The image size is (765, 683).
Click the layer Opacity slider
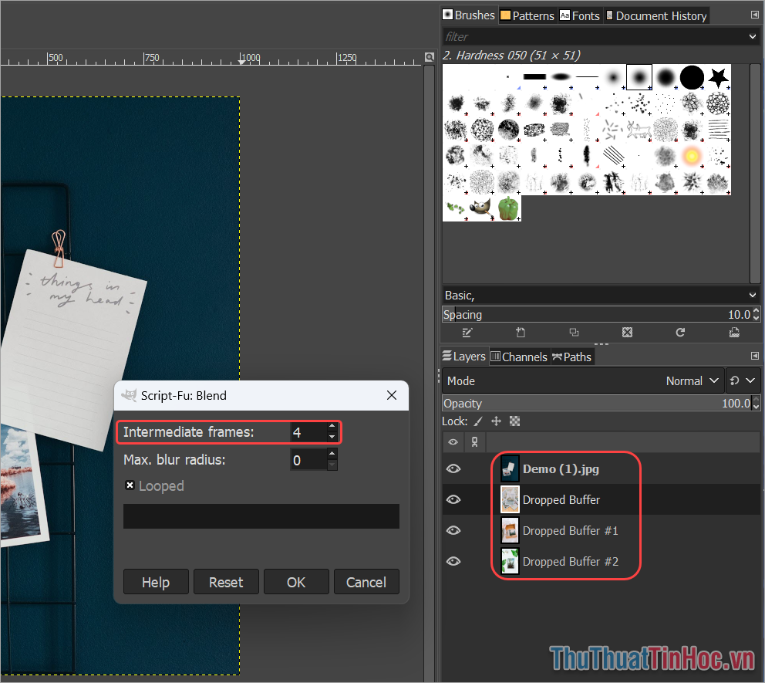pyautogui.click(x=597, y=404)
